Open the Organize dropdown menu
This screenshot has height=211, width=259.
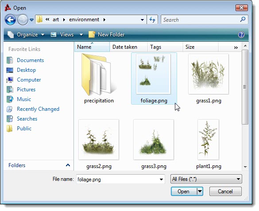[26, 35]
